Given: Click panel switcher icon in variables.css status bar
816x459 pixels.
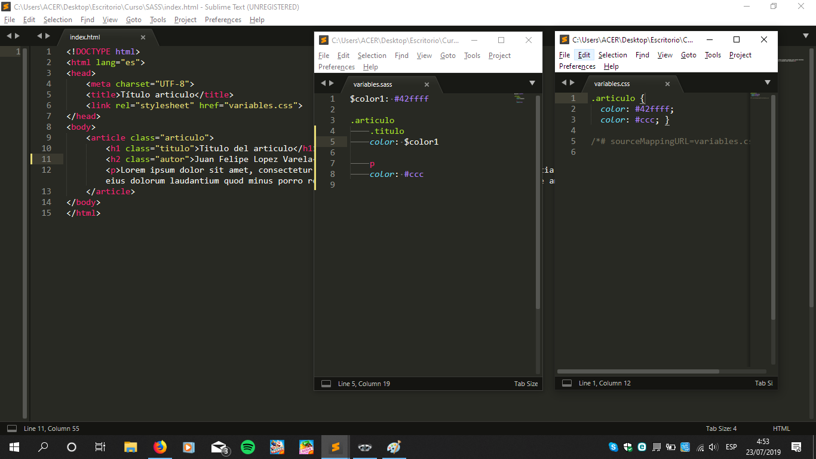Looking at the screenshot, I should [x=567, y=383].
